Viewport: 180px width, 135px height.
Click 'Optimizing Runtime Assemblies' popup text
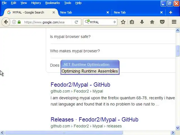point(90,71)
